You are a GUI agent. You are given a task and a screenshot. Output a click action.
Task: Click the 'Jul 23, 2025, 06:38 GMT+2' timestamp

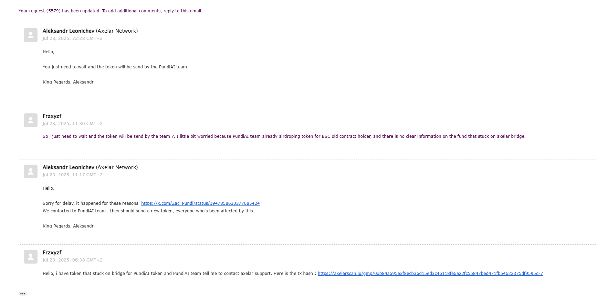point(72,260)
